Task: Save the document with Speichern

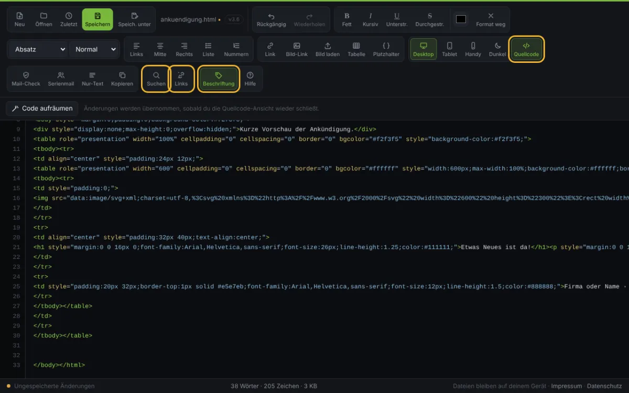Action: (x=97, y=19)
